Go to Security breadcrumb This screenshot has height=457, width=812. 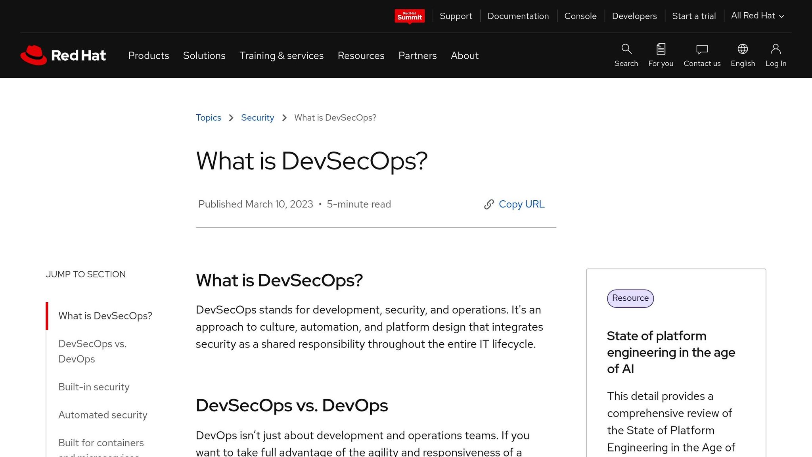pyautogui.click(x=257, y=118)
